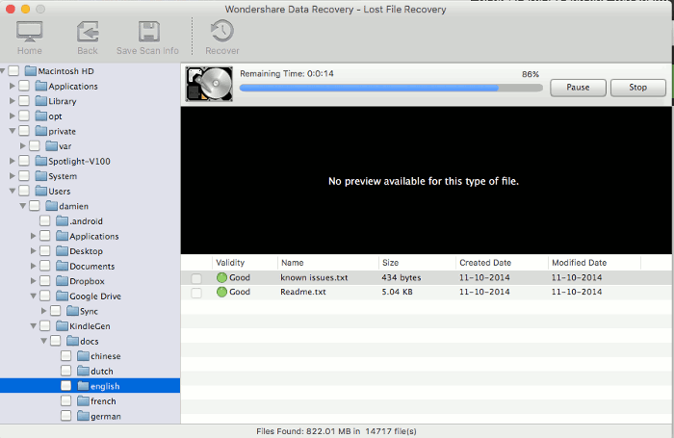Click green Good status dot for known issues.txt
This screenshot has height=438, width=674.
point(221,277)
